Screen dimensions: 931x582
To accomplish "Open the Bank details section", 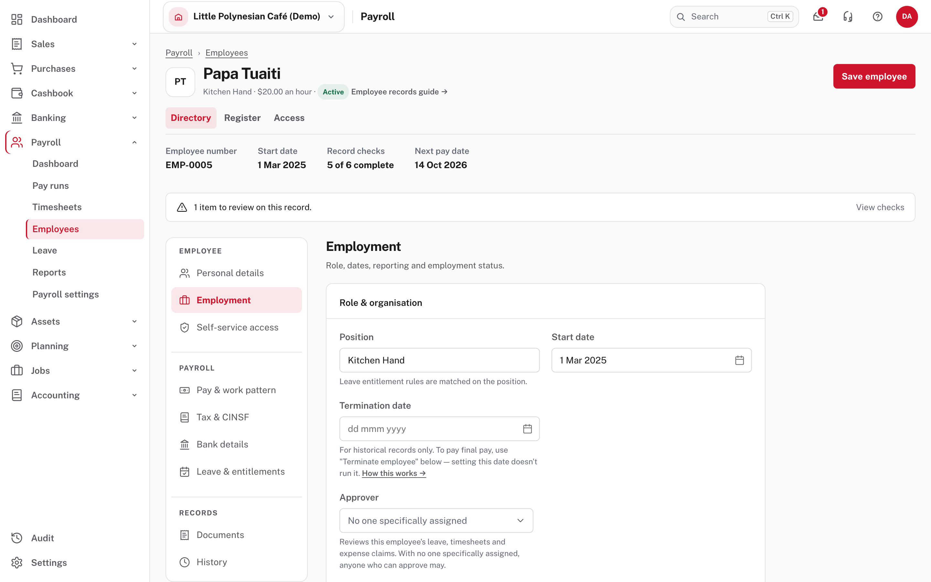I will (x=237, y=444).
